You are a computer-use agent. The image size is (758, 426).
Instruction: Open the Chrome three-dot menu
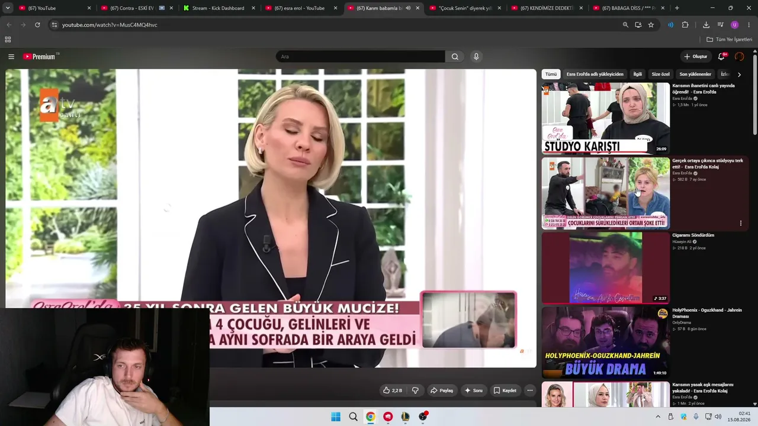tap(749, 25)
